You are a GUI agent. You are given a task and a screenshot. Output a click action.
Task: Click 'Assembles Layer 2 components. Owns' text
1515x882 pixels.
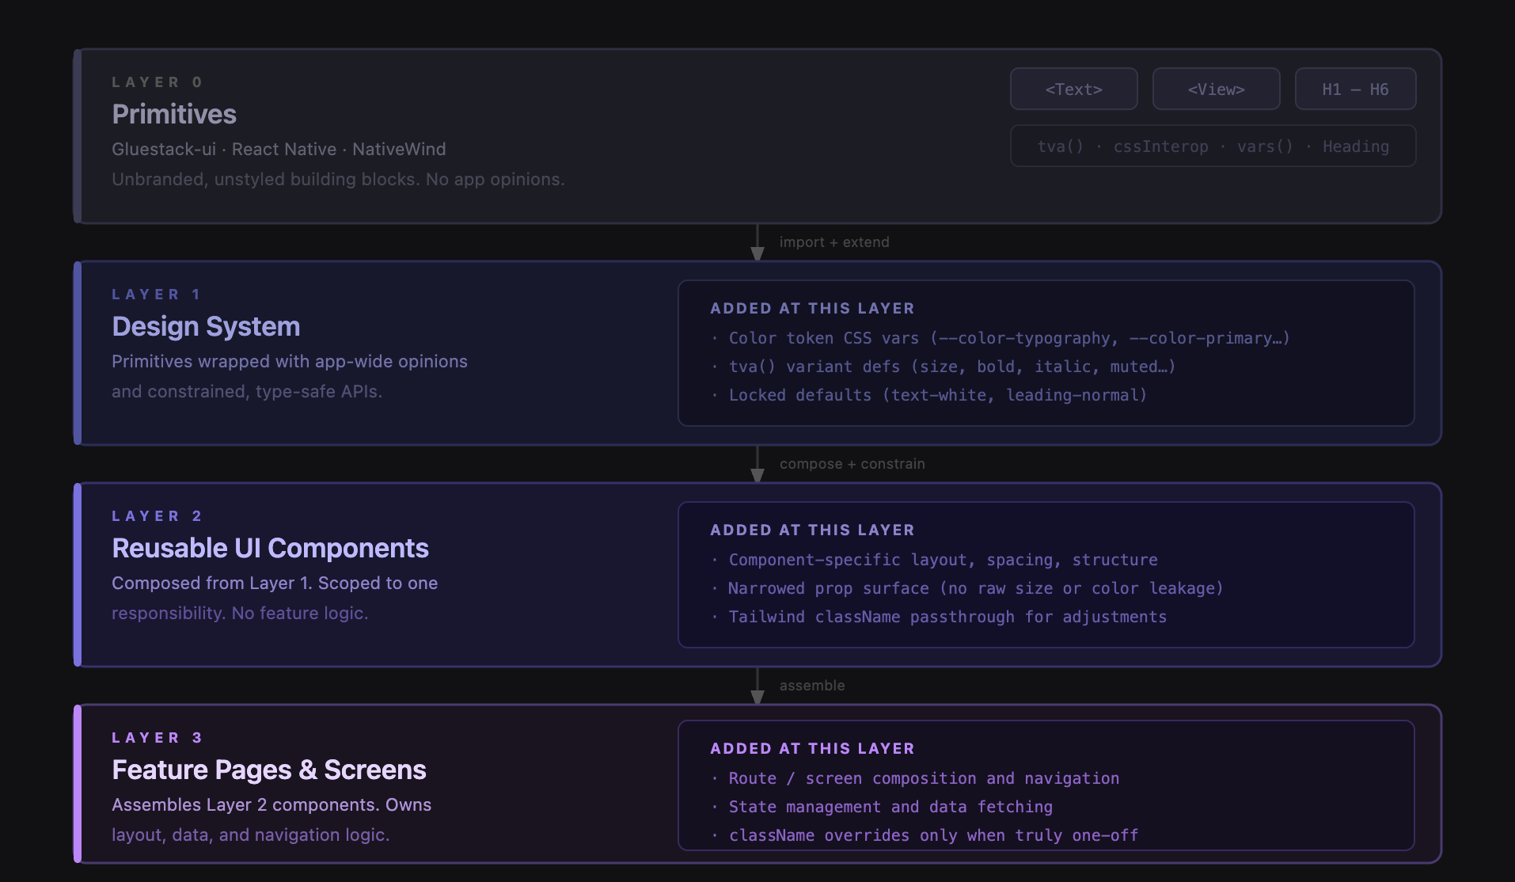pos(271,804)
